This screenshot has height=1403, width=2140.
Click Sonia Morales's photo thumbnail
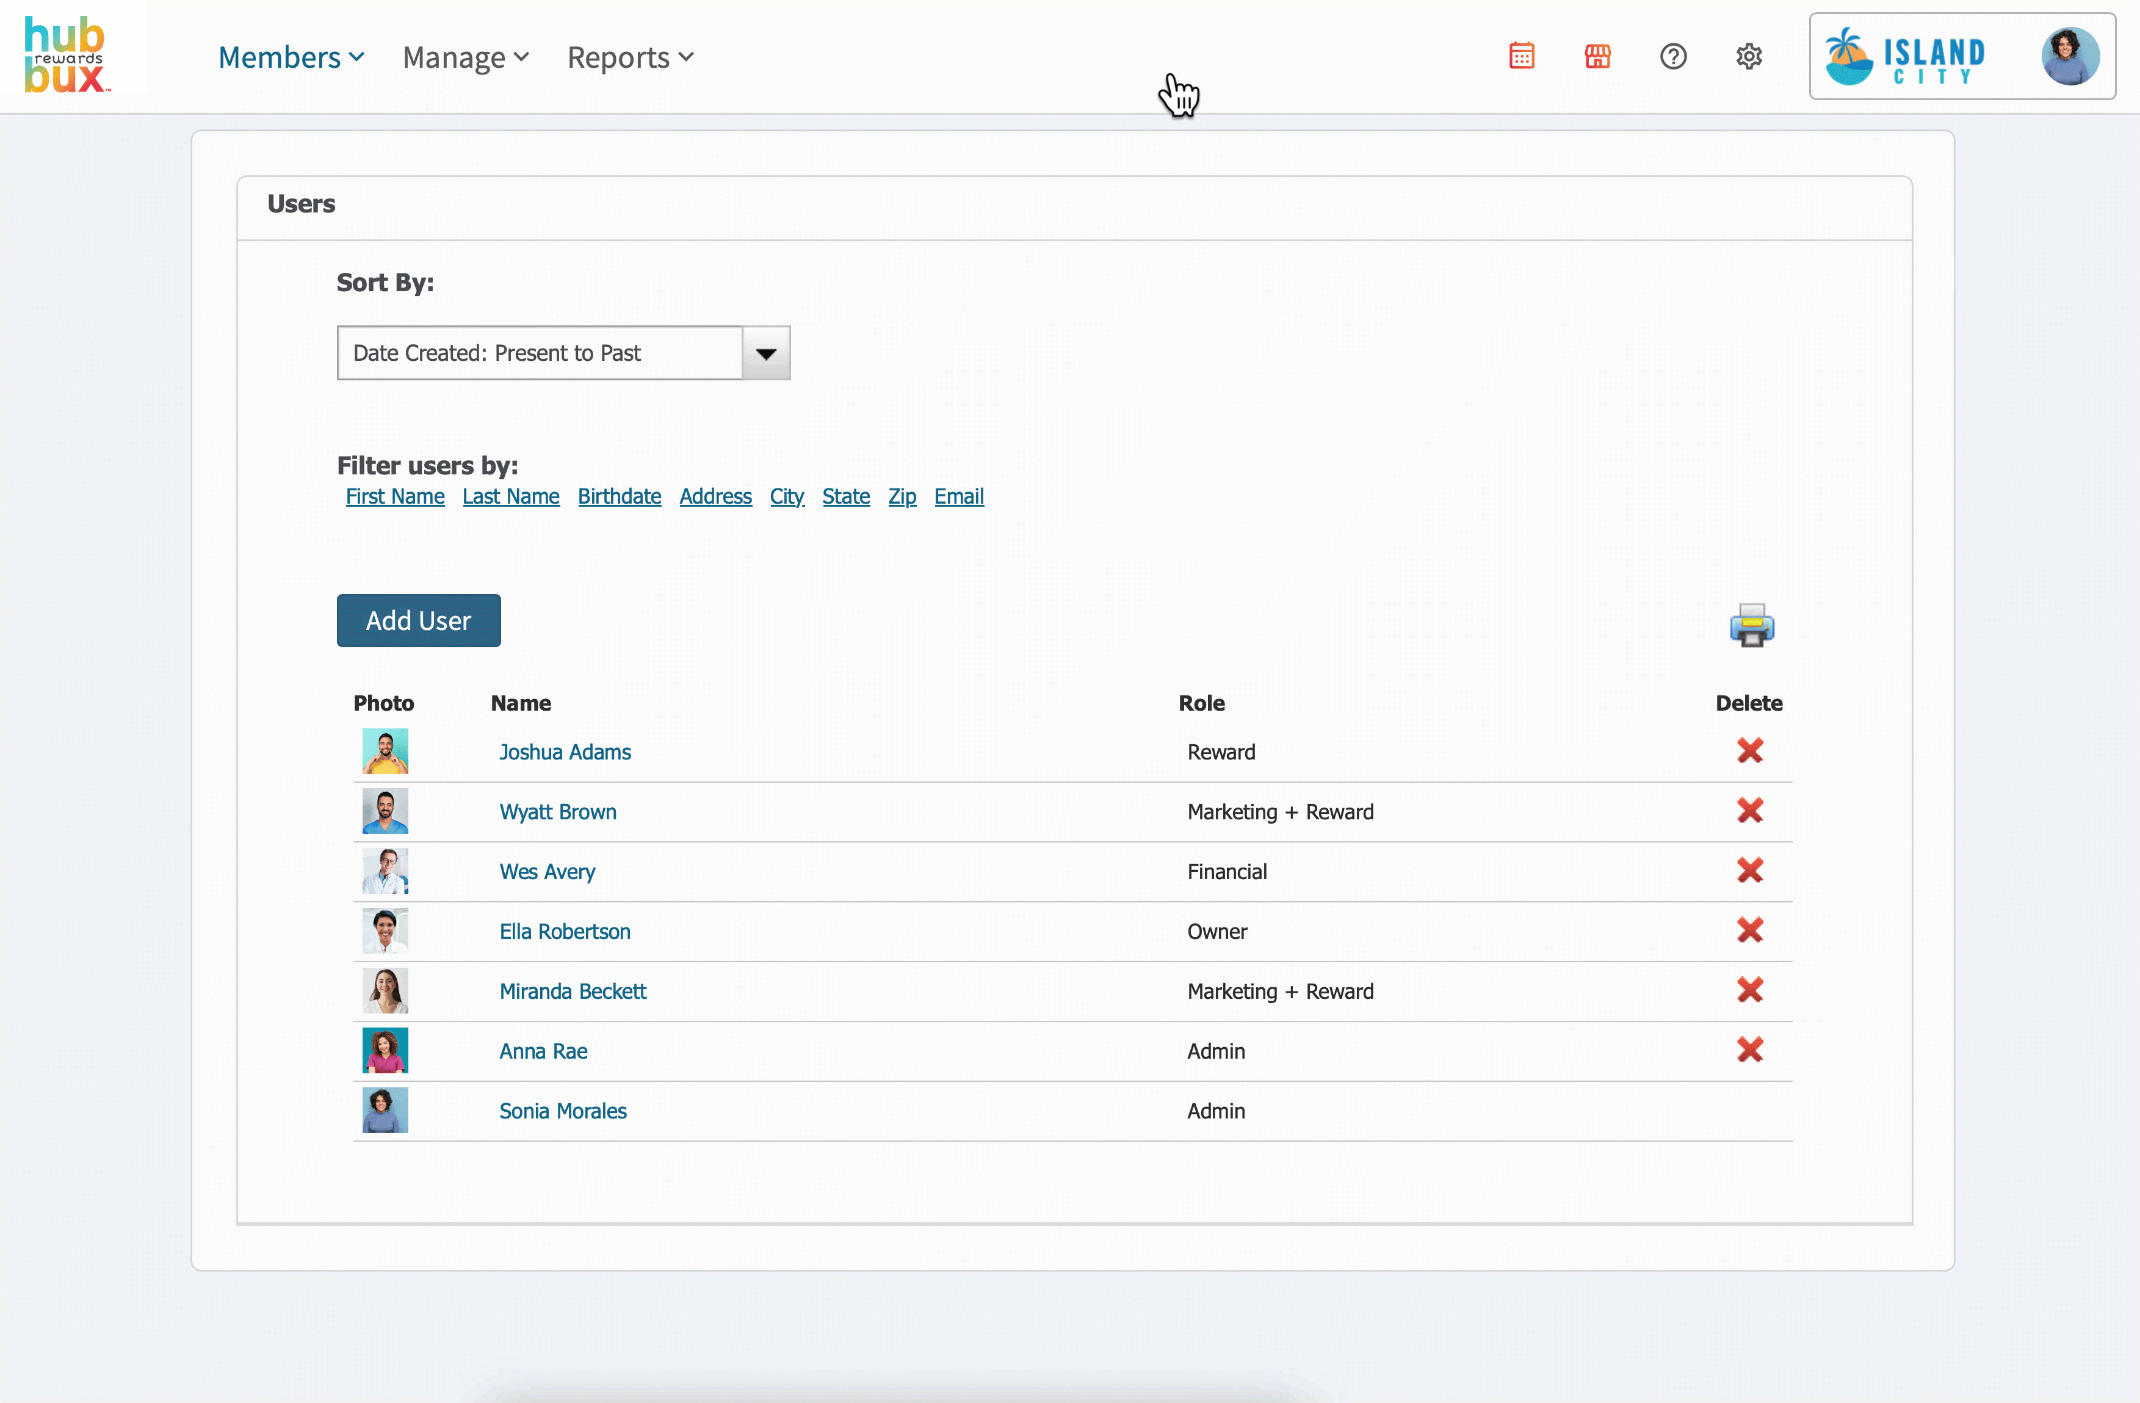[x=385, y=1110]
